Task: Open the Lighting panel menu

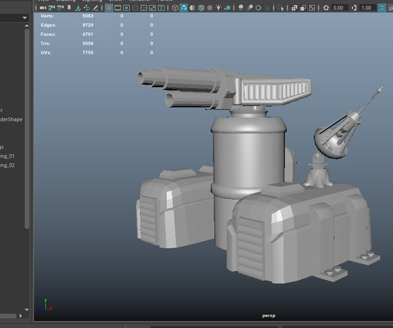Action: (x=92, y=1)
